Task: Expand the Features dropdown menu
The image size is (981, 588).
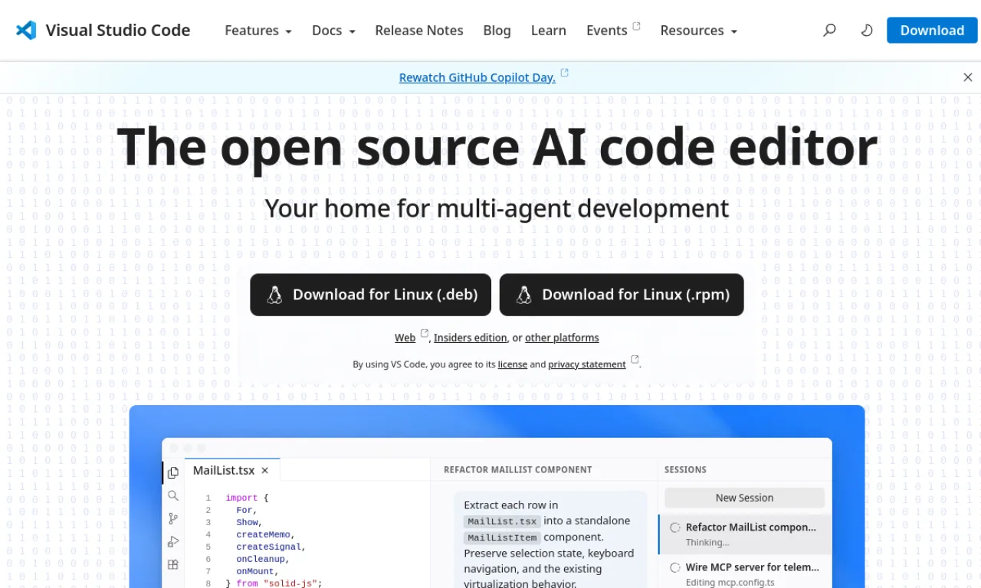Action: (258, 31)
